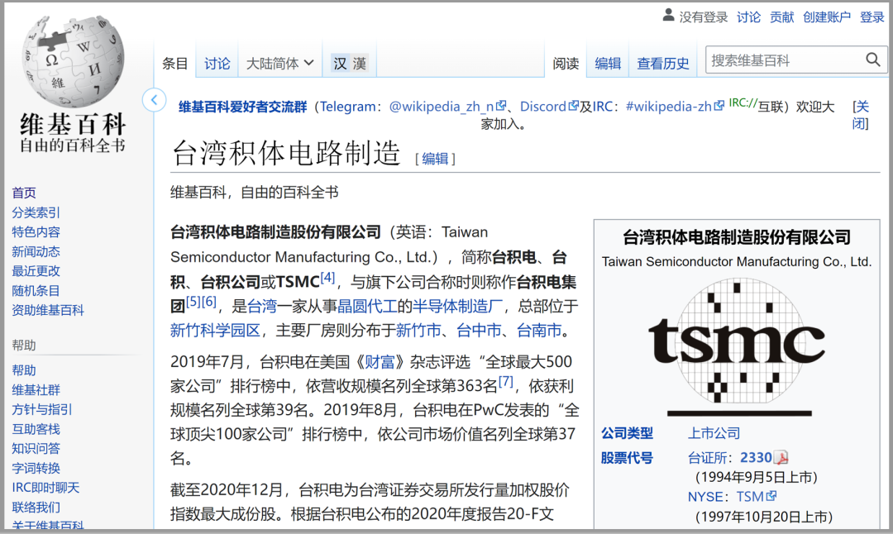Click the user silhouette icon beside 没有登录
Viewport: 893px width, 534px height.
669,16
